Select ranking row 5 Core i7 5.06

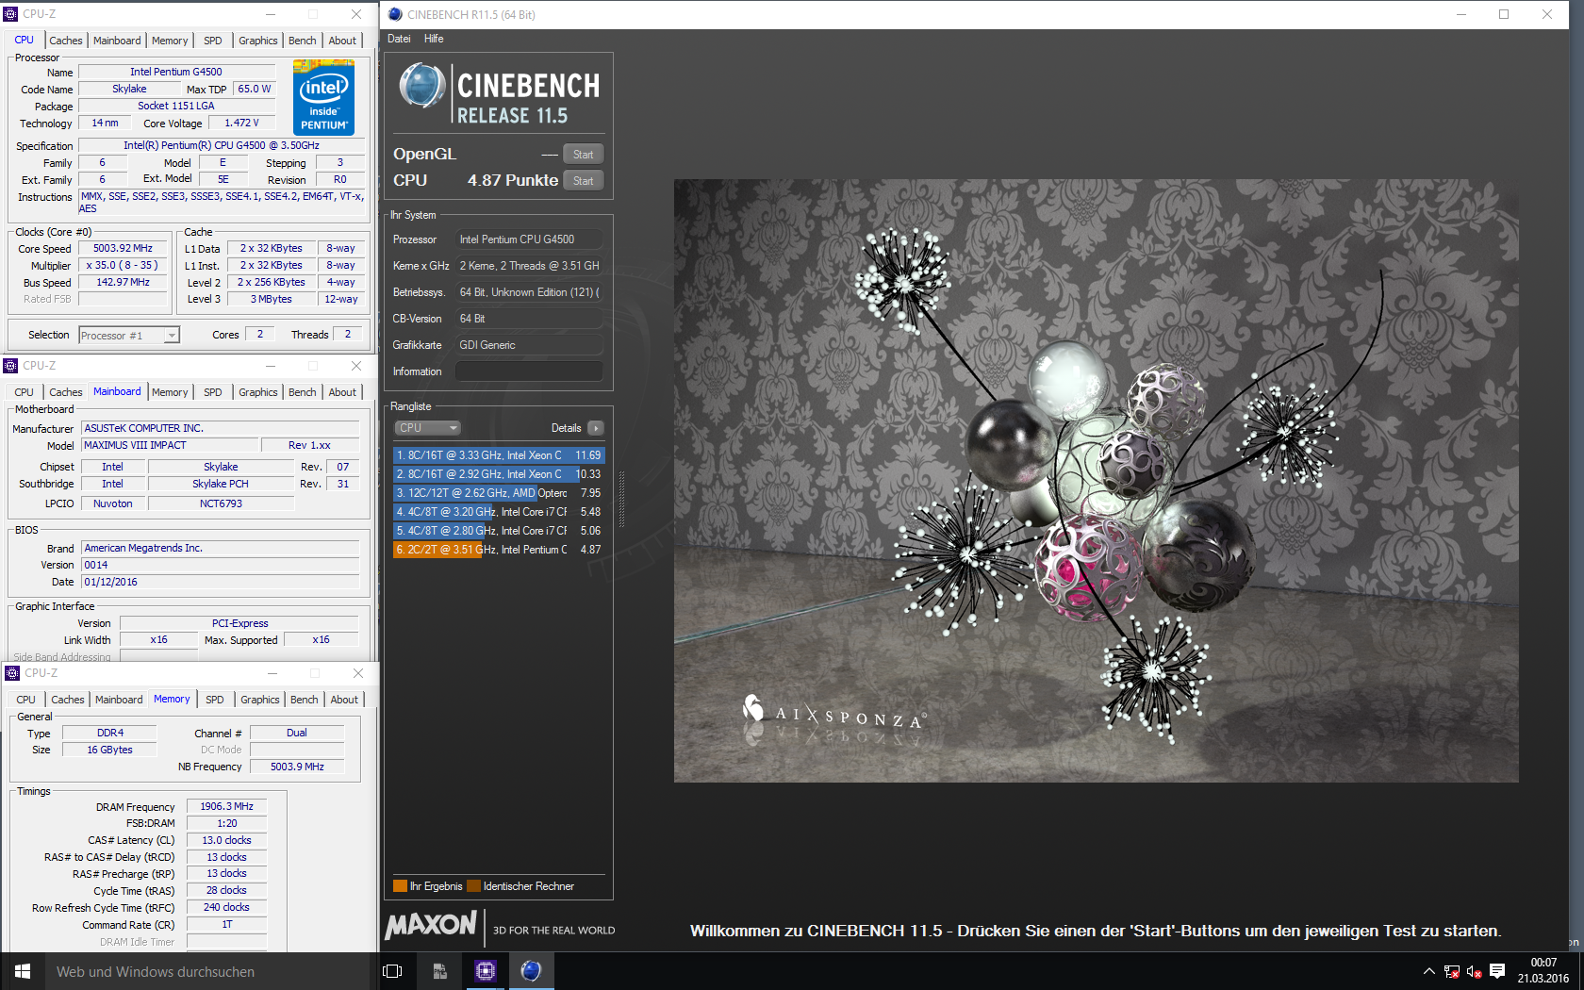[x=498, y=531]
